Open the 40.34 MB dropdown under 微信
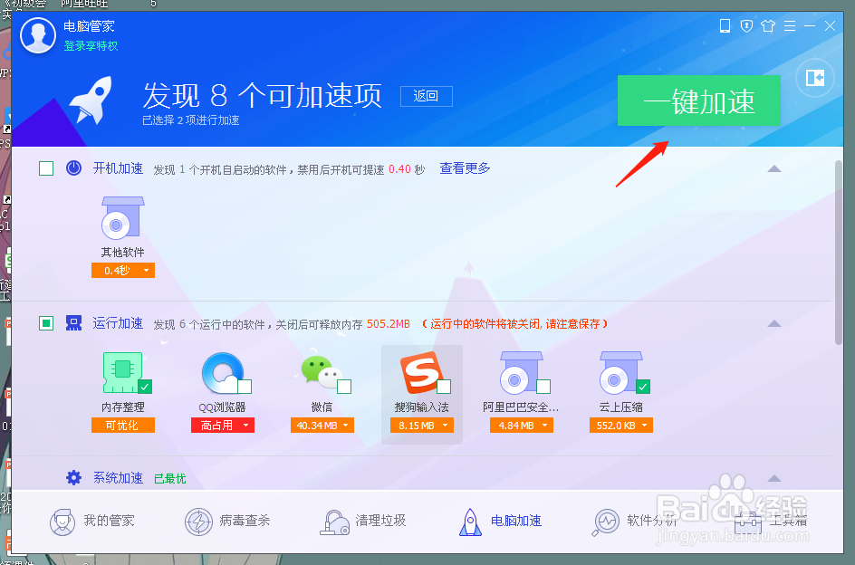Screen dimensions: 855x565 322,426
